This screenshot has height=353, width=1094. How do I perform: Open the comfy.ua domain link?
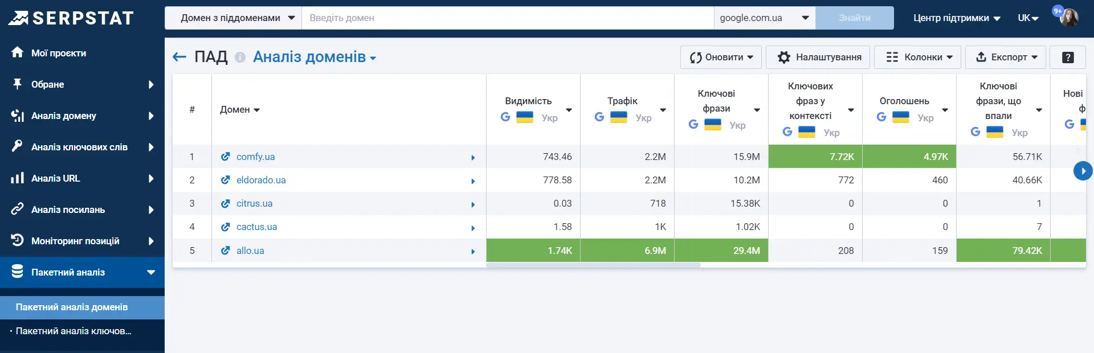255,157
